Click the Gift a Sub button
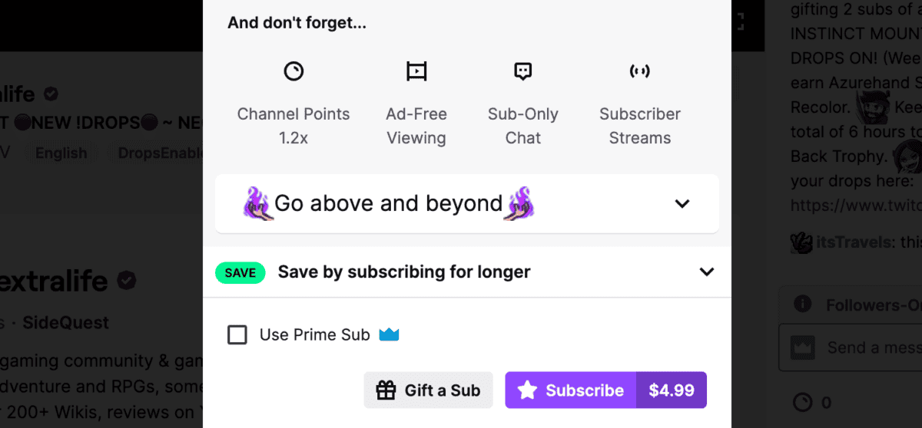 click(x=428, y=390)
